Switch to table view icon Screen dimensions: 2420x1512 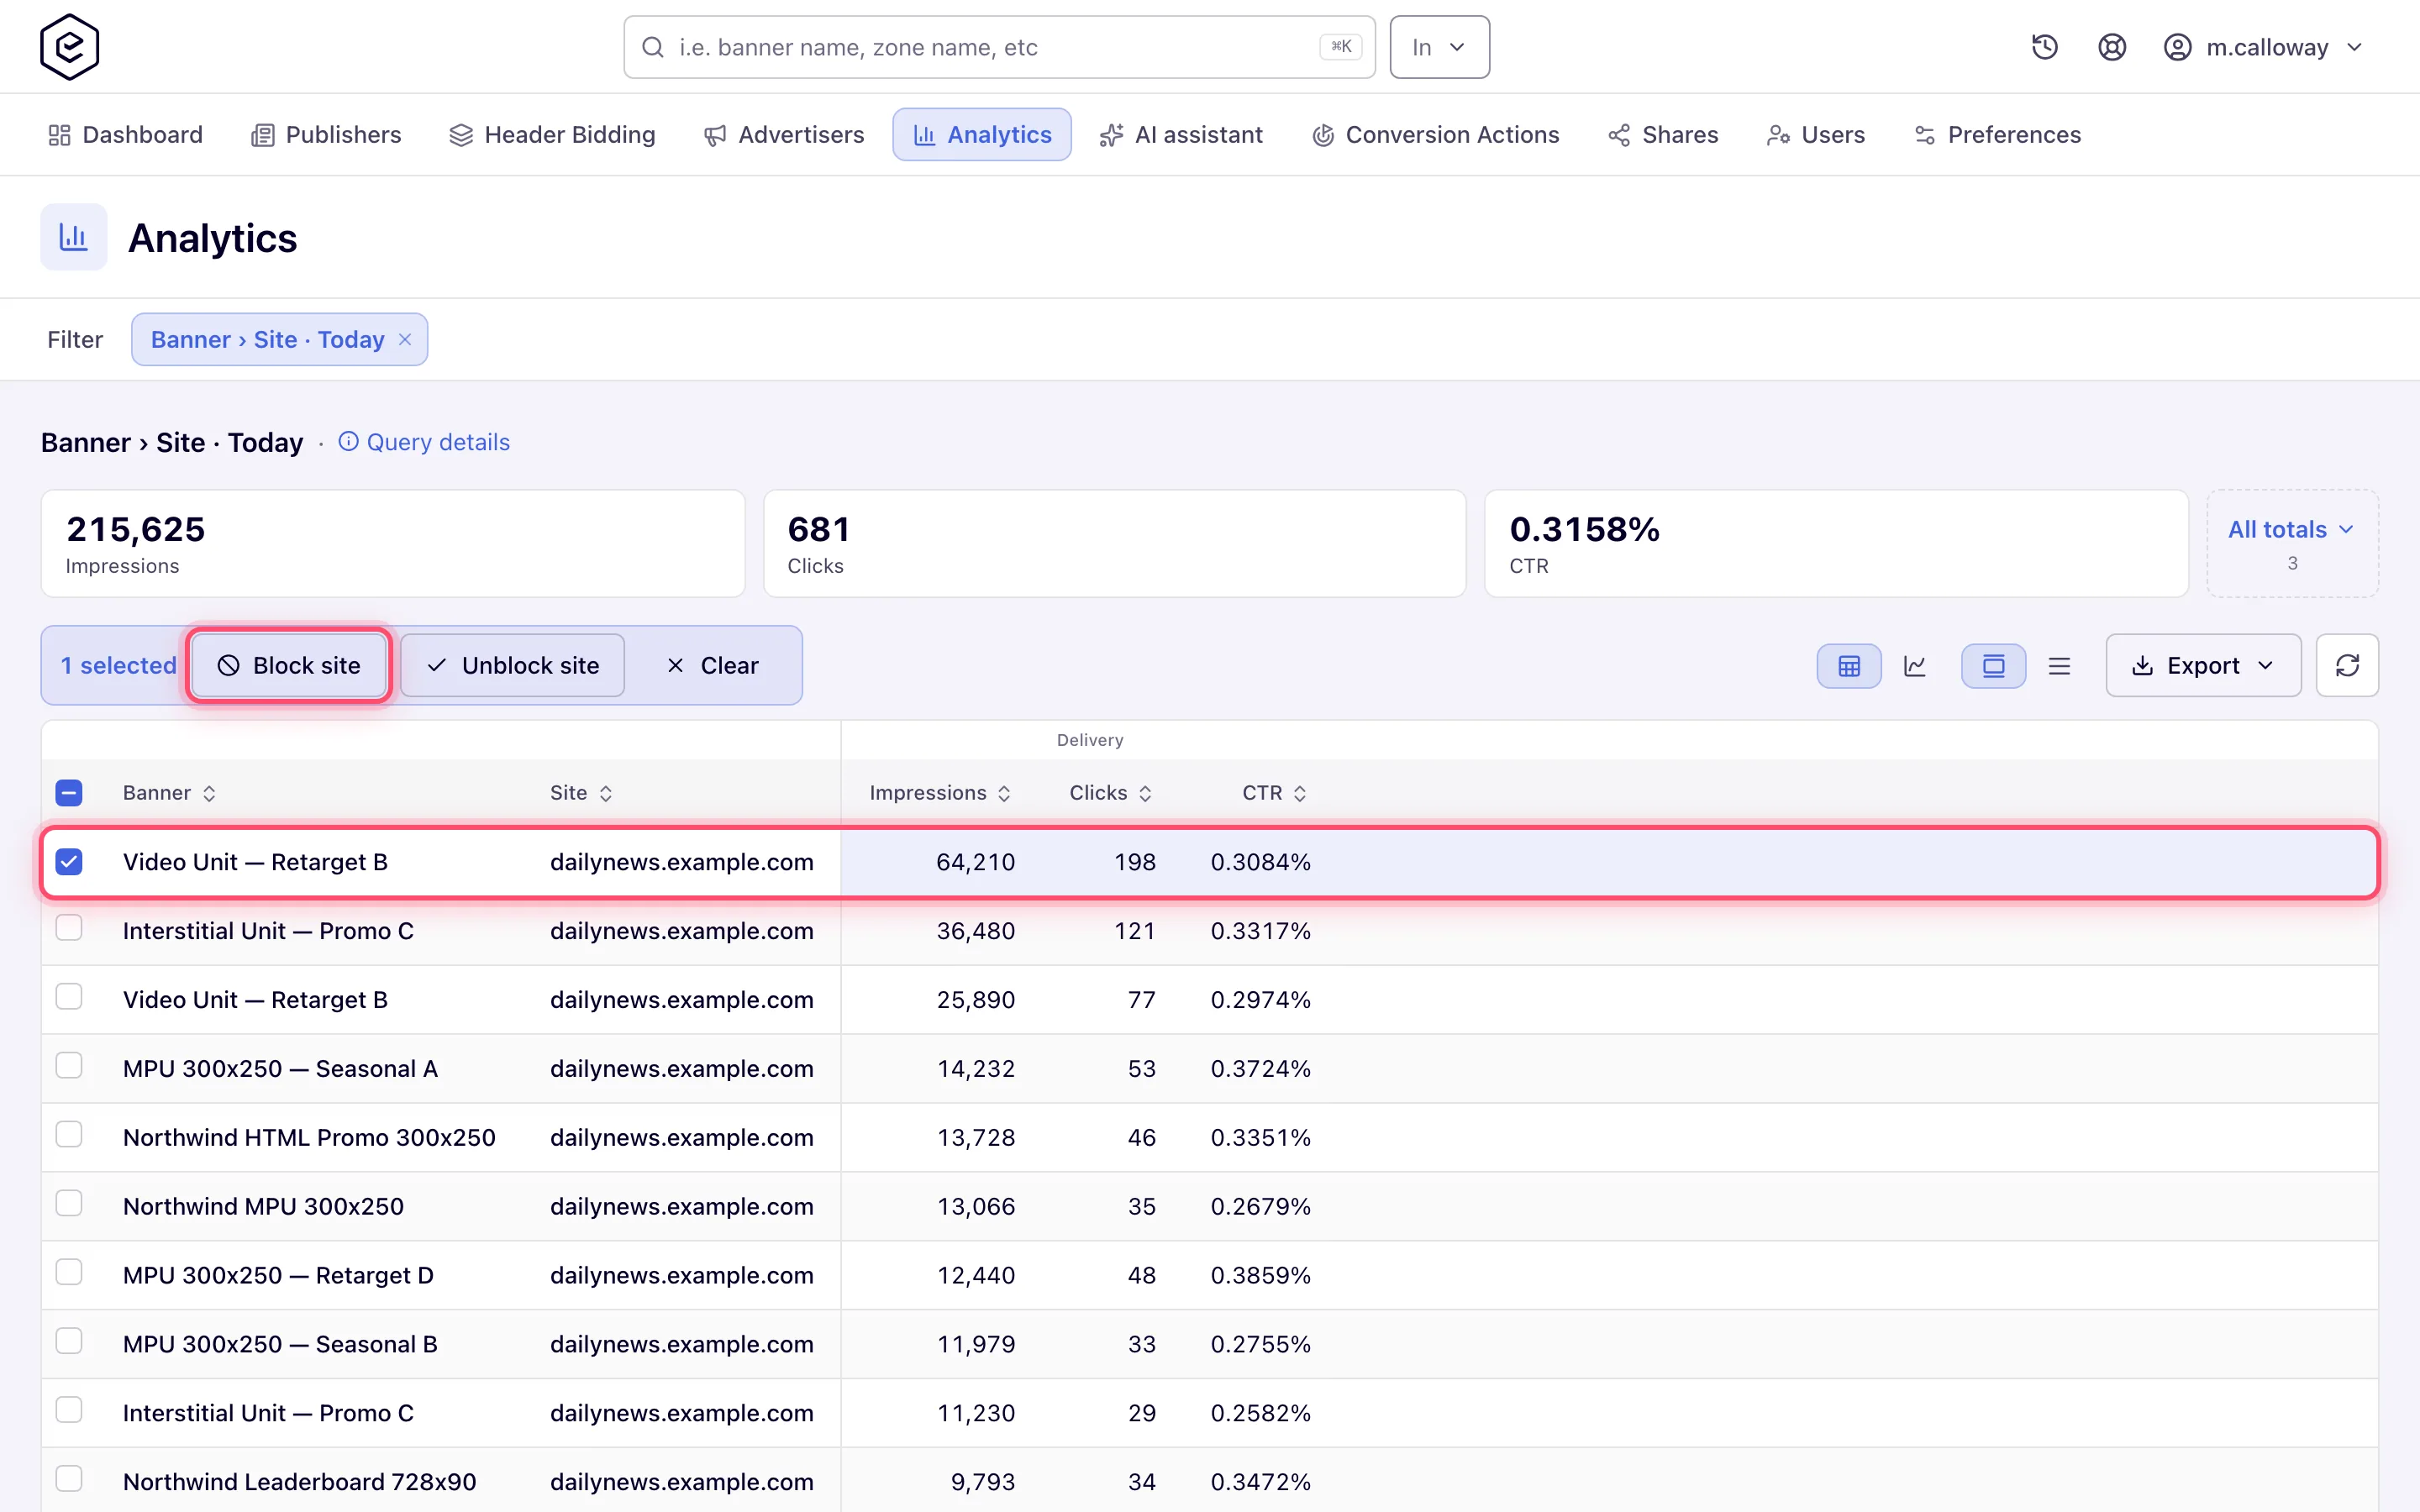point(1849,666)
